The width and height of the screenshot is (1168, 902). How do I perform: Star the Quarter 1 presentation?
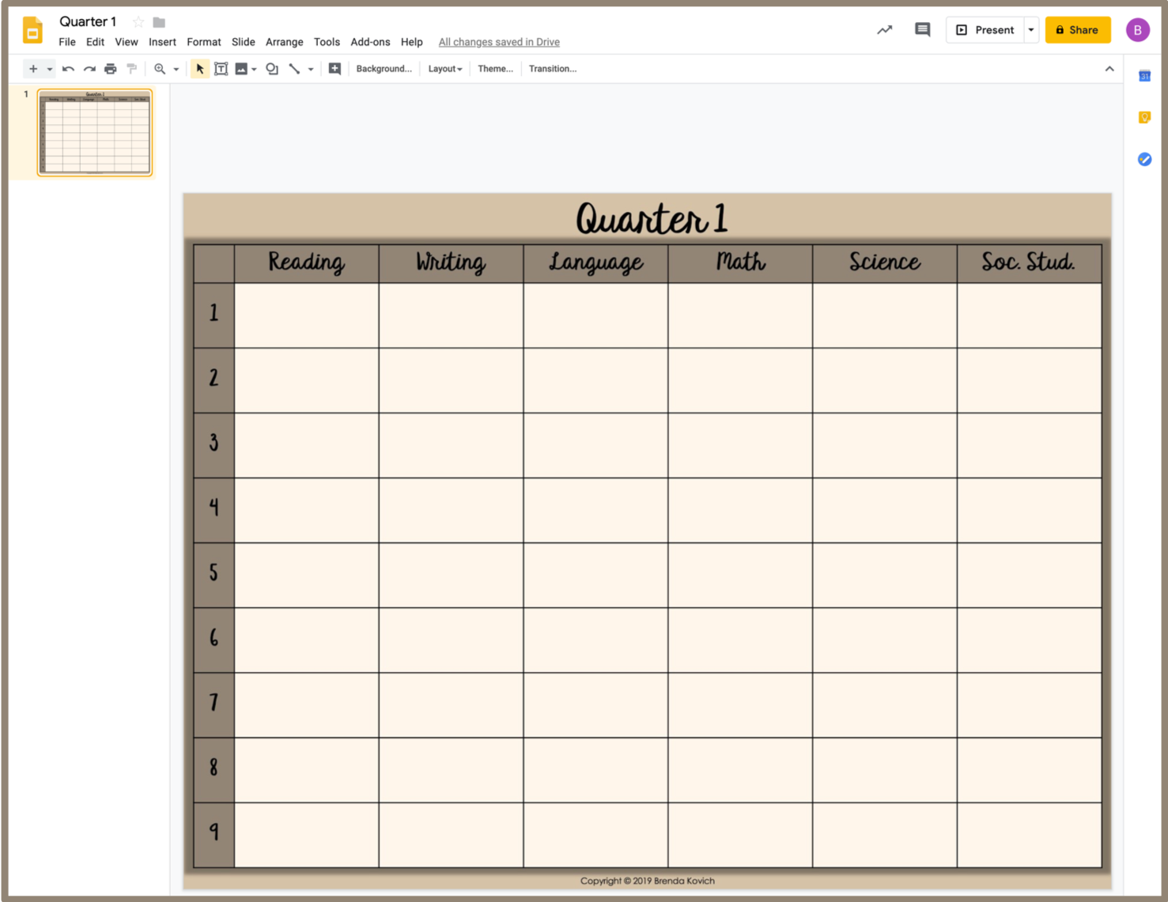(138, 22)
